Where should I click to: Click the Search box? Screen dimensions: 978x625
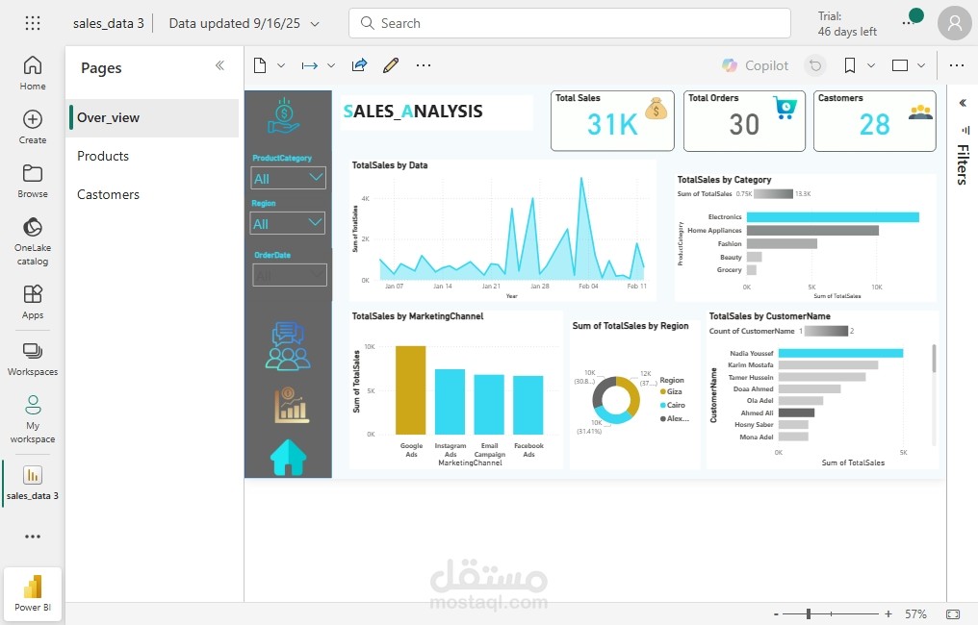pyautogui.click(x=570, y=23)
